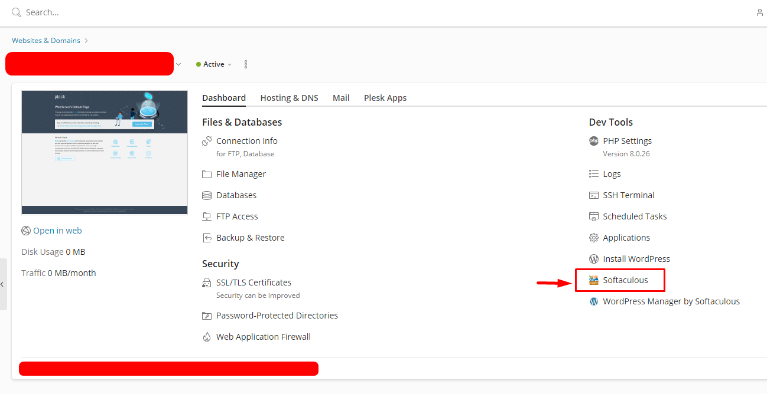Click the SSL/TLS Certificates icon
The width and height of the screenshot is (767, 394).
click(x=207, y=283)
